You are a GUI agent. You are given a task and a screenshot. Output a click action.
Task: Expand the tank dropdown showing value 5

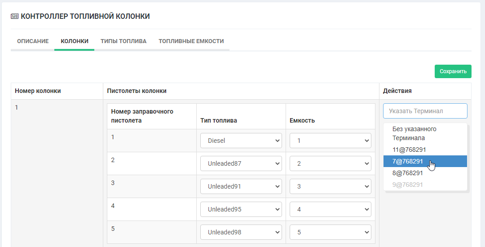coord(331,232)
